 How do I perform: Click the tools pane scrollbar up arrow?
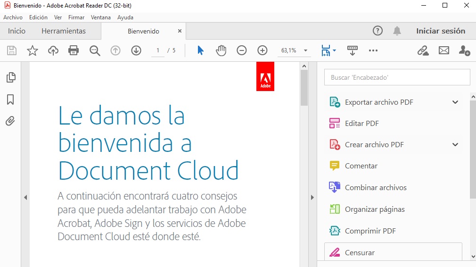point(473,97)
